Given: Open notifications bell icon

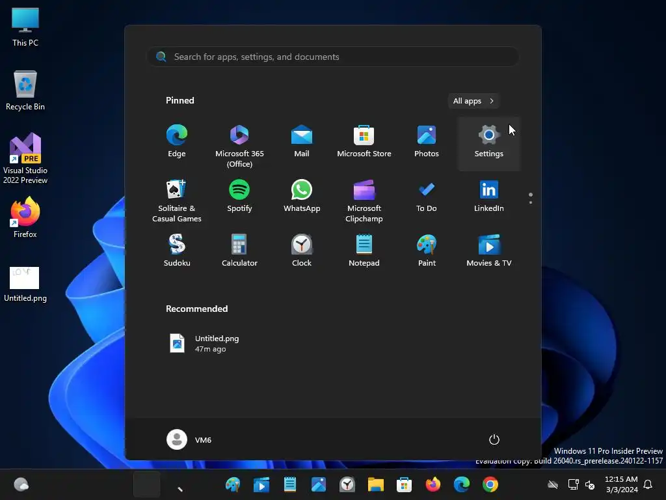Looking at the screenshot, I should (x=648, y=484).
